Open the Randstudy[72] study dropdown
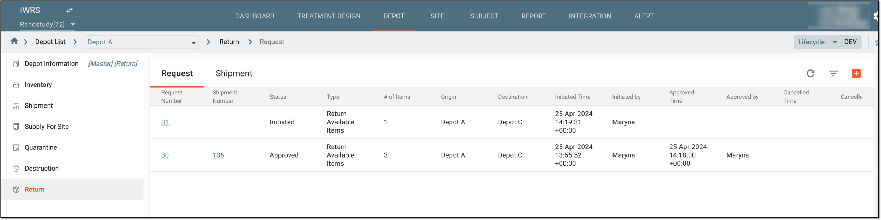 (48, 24)
